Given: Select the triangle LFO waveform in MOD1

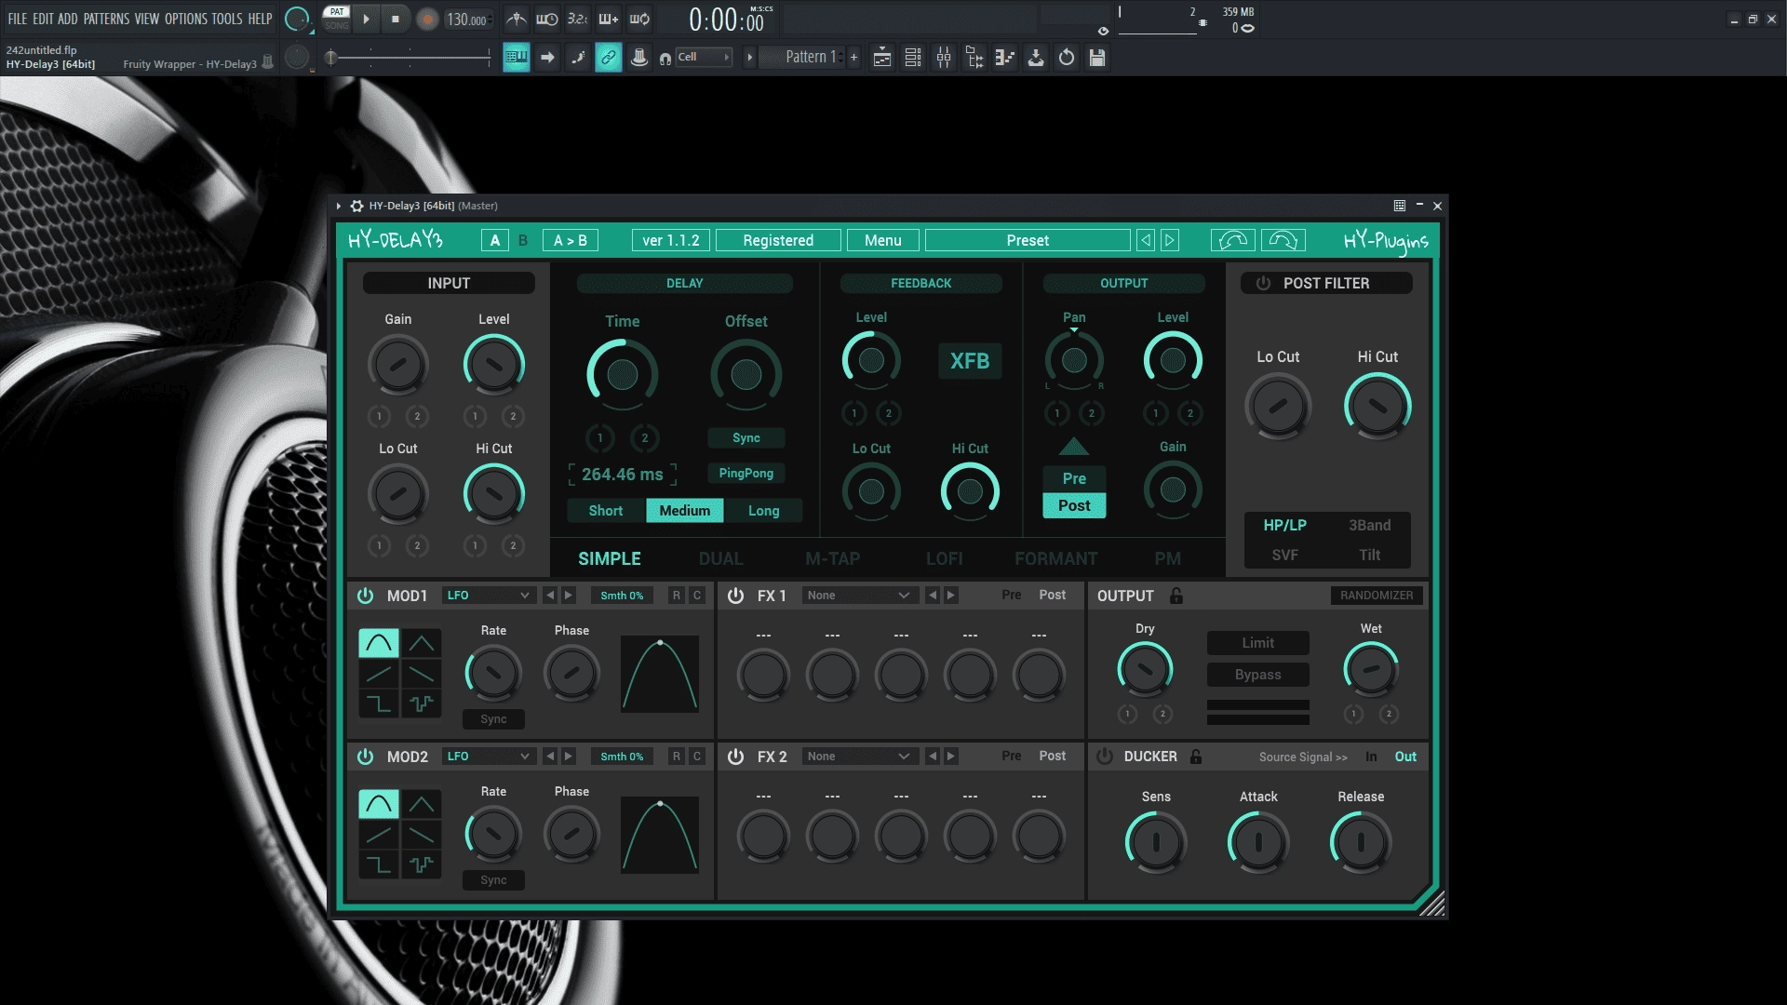Looking at the screenshot, I should (x=422, y=643).
